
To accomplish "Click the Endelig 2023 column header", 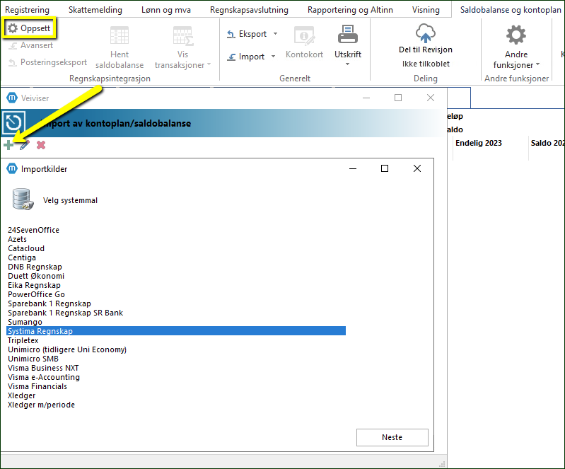I will [478, 143].
